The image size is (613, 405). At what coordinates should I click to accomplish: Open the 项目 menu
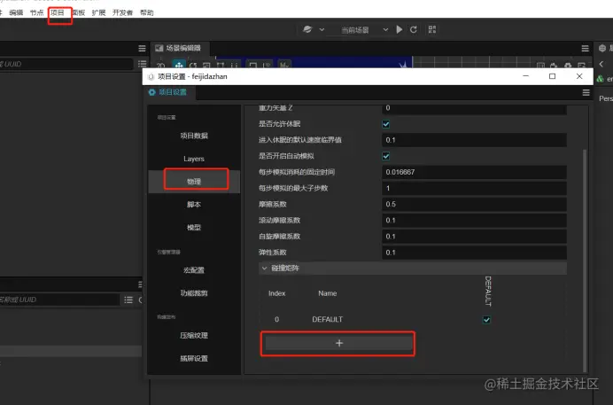click(x=58, y=12)
